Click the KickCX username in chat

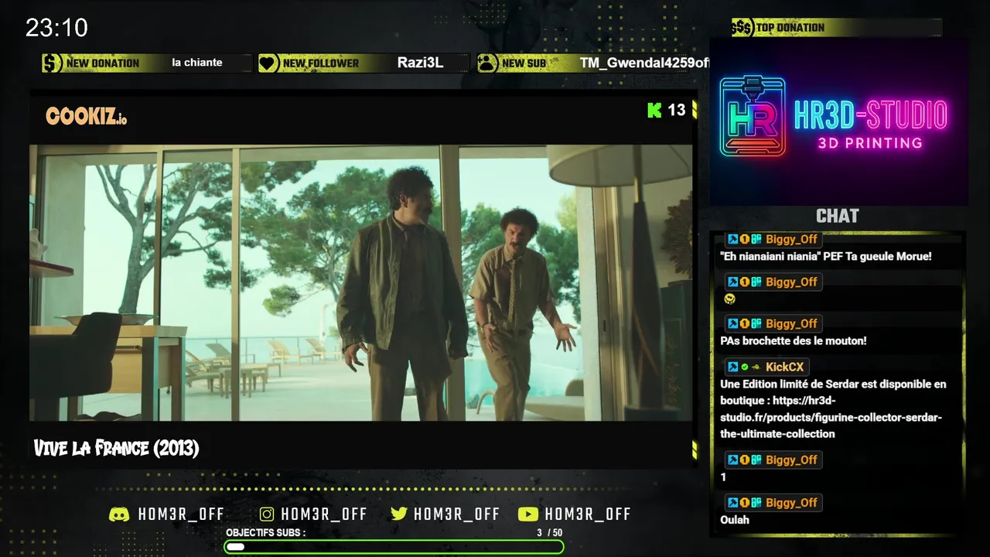coord(784,367)
